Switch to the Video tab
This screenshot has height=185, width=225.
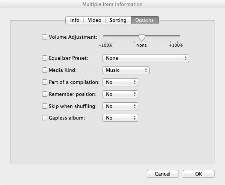(x=95, y=20)
